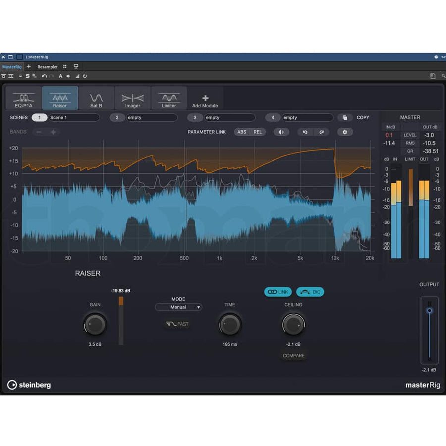
Task: Open the Limiter module
Action: (169, 98)
